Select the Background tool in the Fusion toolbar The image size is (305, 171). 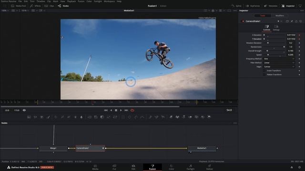coord(29,117)
